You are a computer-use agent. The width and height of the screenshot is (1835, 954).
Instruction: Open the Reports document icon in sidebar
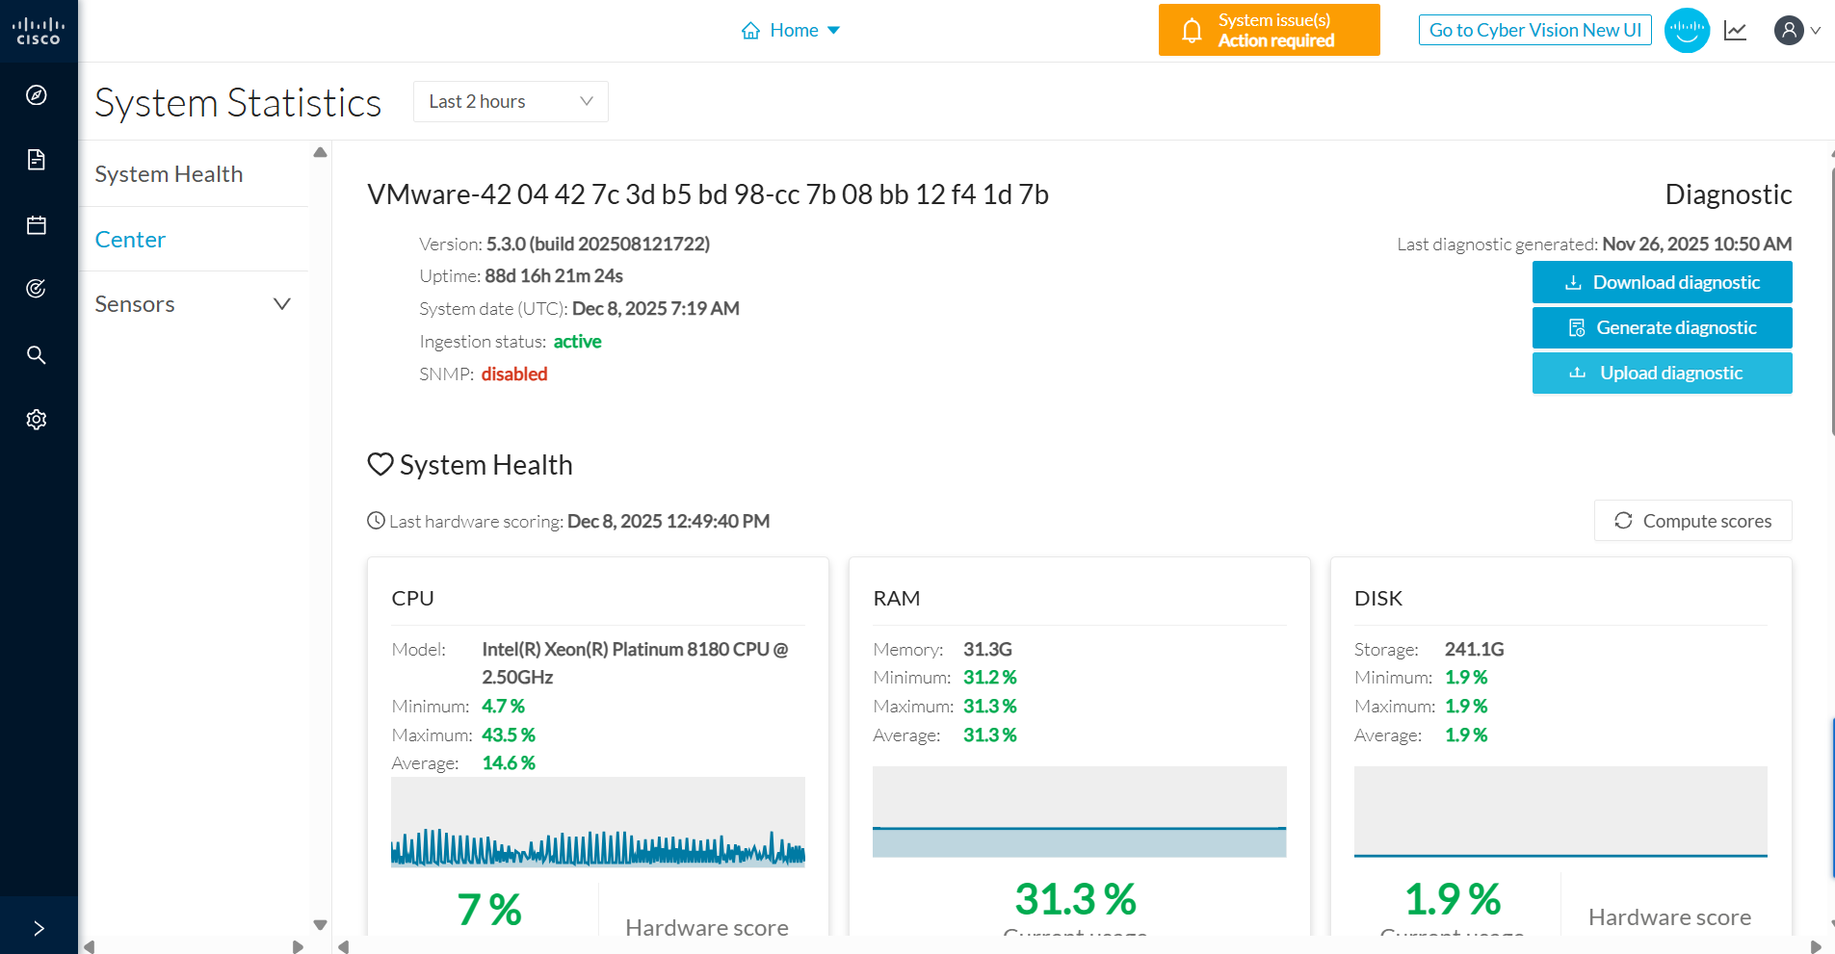[37, 160]
